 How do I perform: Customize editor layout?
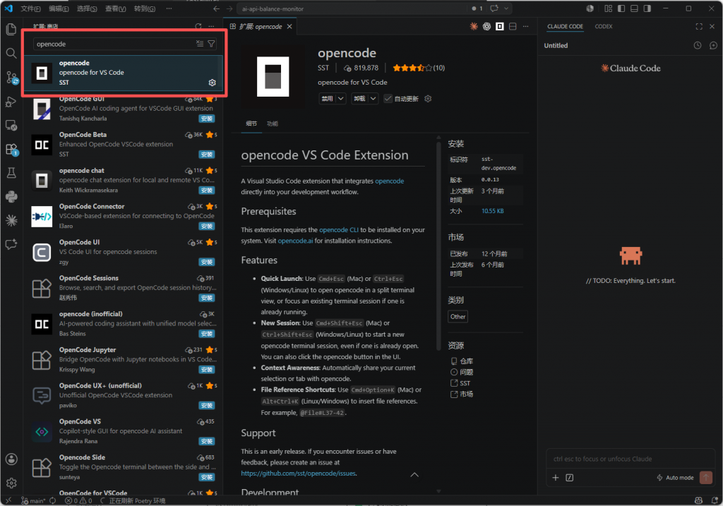click(x=608, y=8)
